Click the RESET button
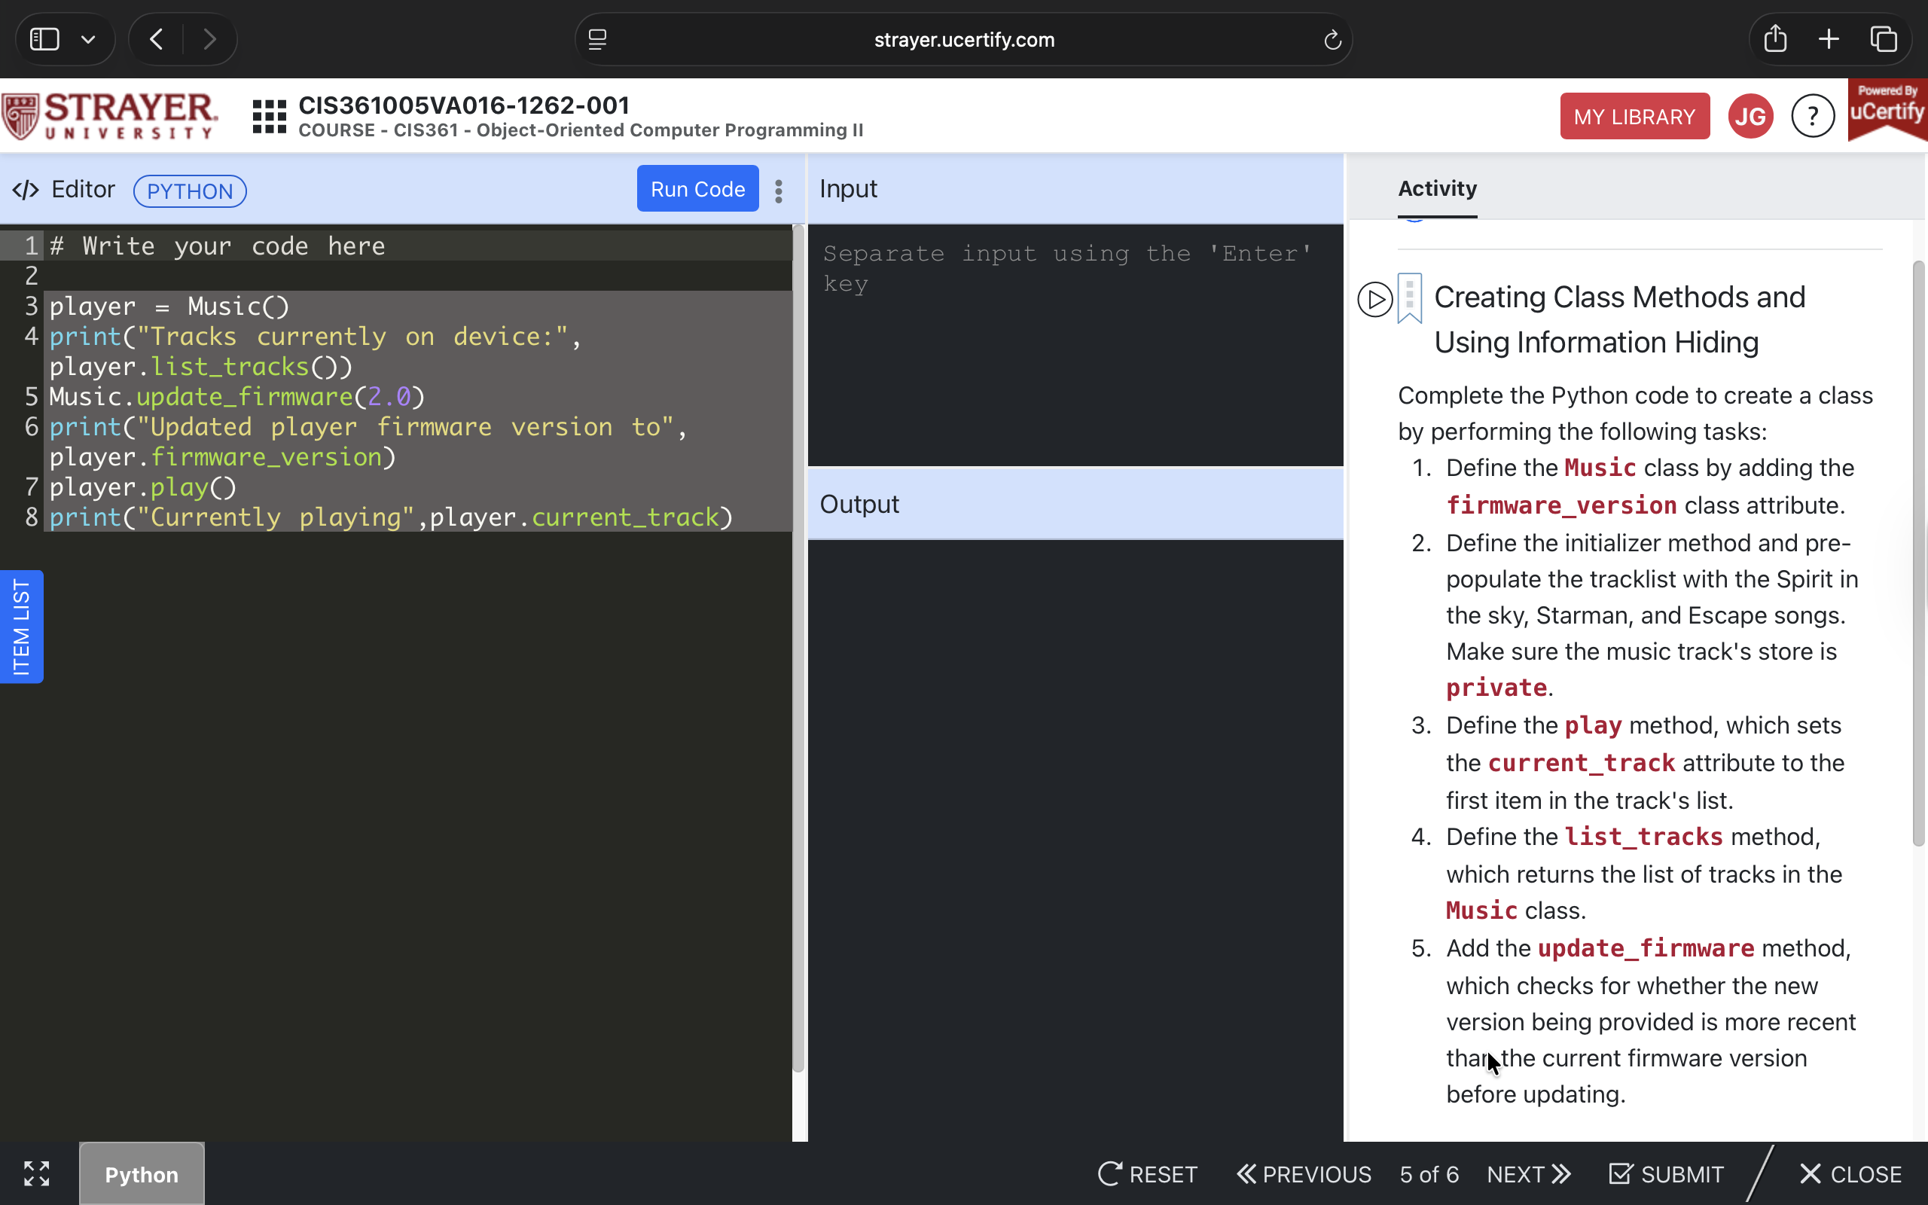The height and width of the screenshot is (1205, 1928). coord(1147,1174)
